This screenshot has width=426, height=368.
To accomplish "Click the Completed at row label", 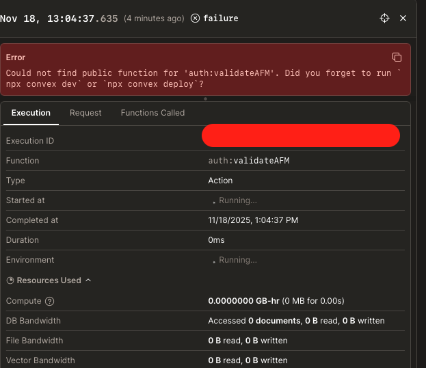I will coord(32,220).
